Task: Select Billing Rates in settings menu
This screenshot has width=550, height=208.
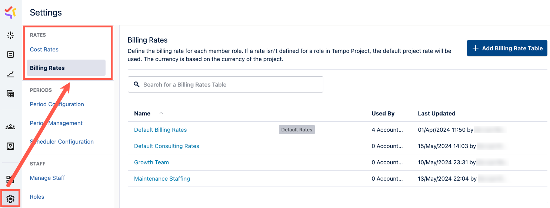Action: (47, 68)
